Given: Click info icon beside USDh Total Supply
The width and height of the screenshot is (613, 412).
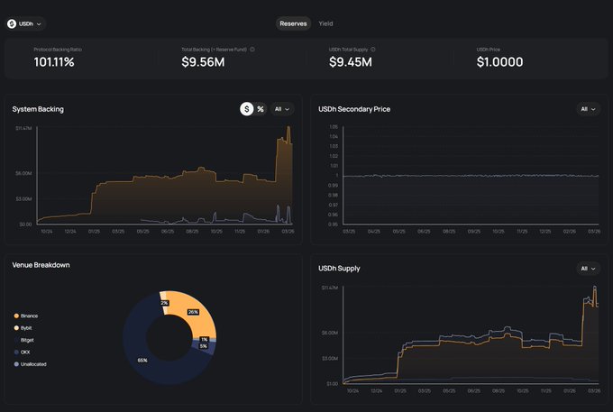Looking at the screenshot, I should tap(373, 50).
